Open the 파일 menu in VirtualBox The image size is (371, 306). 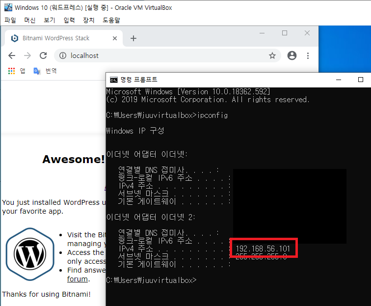(x=10, y=20)
